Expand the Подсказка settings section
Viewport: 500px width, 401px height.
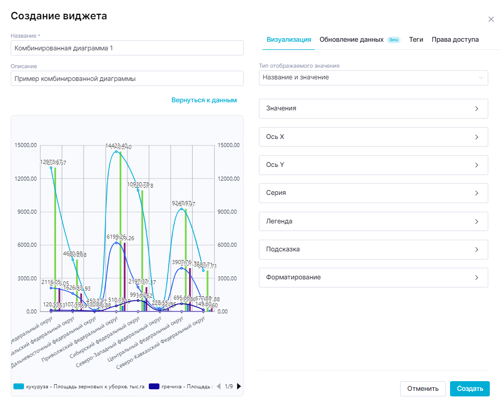click(x=373, y=249)
